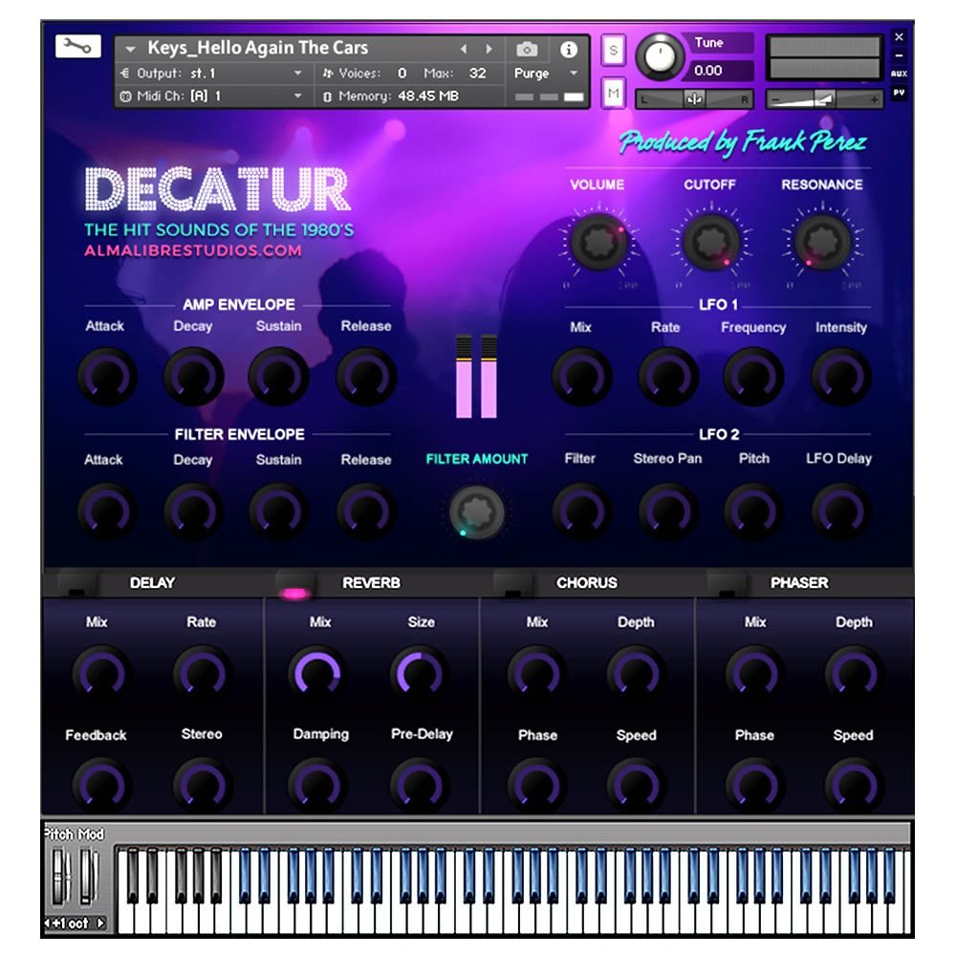Click the Mod wheel on keyboard
Image resolution: width=956 pixels, height=956 pixels.
89,876
